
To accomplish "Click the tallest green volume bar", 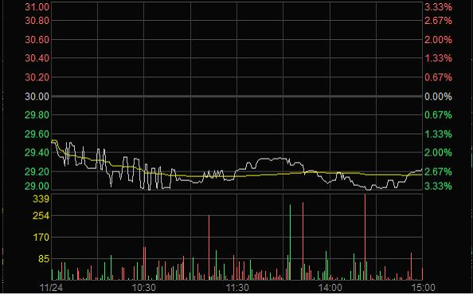I will [x=290, y=242].
